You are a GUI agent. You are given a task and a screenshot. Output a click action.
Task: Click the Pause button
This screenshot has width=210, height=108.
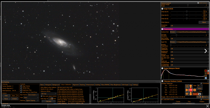coord(6,99)
